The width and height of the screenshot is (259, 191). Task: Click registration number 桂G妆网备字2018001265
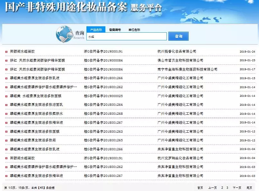(x=103, y=140)
